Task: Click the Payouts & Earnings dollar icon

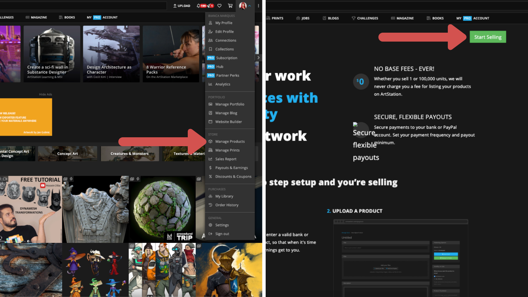Action: [x=210, y=168]
